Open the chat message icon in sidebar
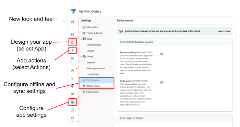This screenshot has height=127, width=240. coord(72,94)
